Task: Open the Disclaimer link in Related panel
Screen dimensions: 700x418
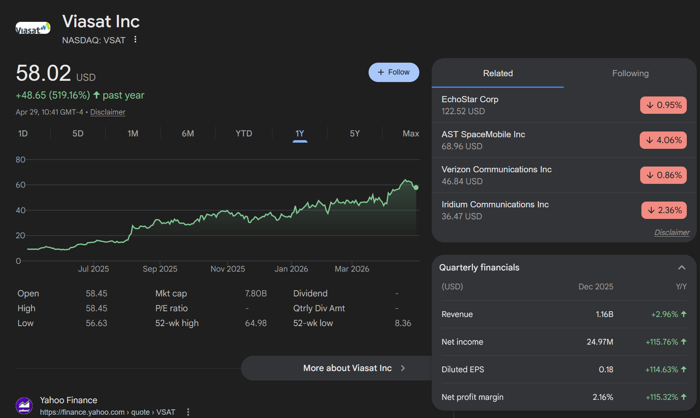Action: 672,232
